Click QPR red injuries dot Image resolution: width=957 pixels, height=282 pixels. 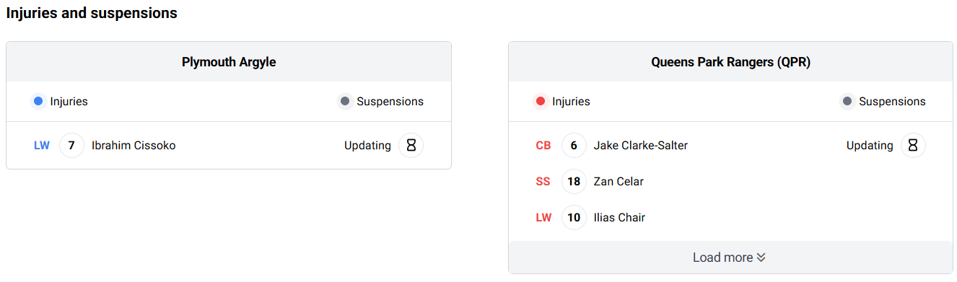541,102
